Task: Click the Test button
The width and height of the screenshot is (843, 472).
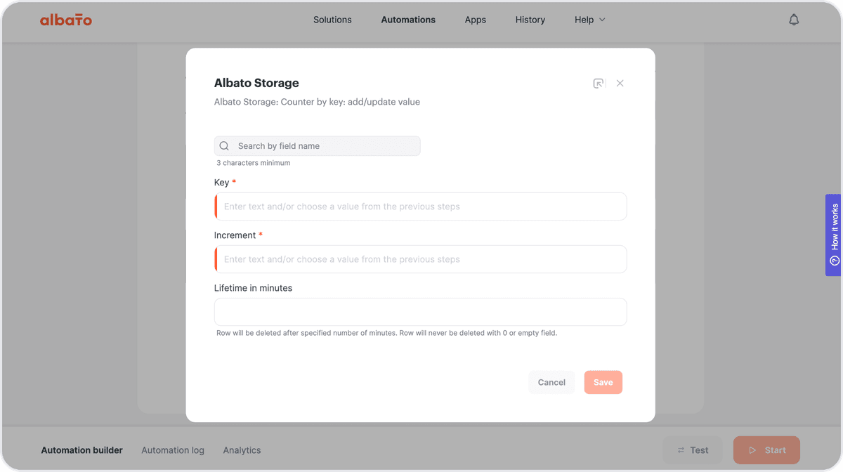Action: point(693,450)
